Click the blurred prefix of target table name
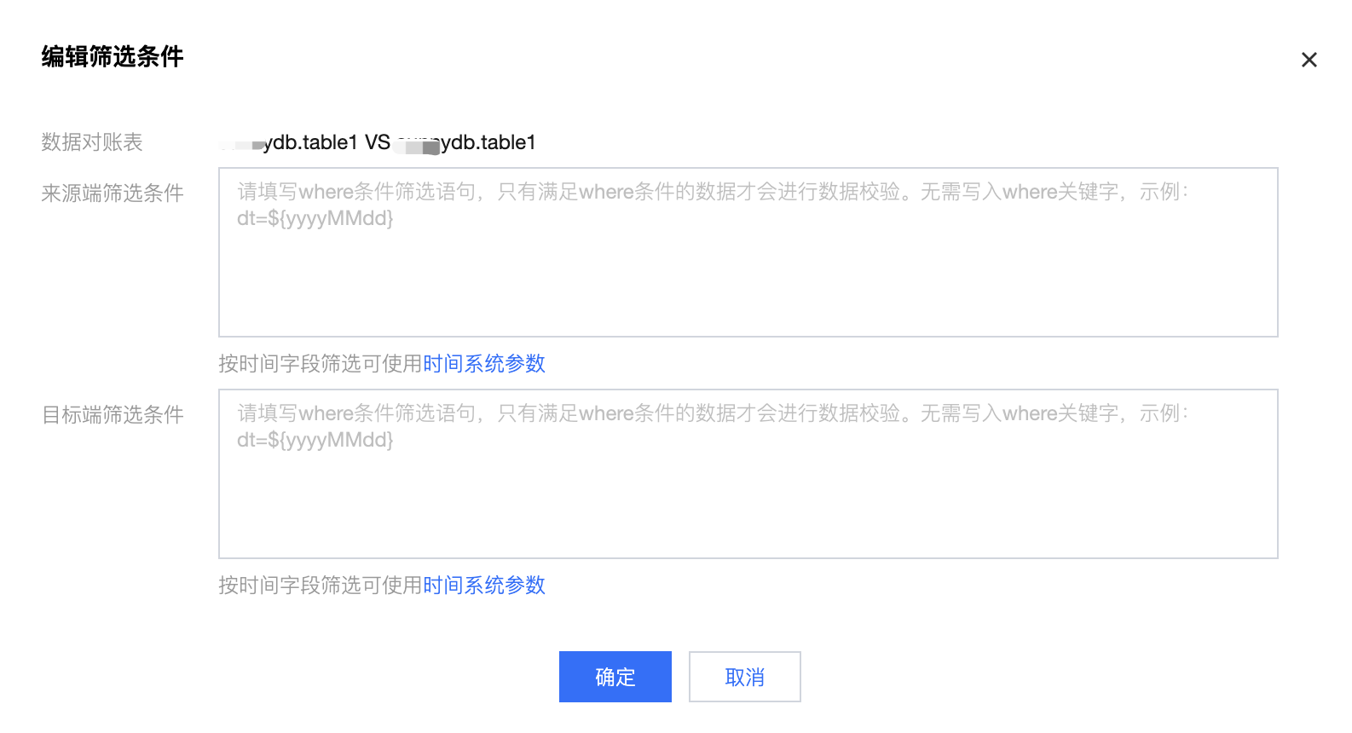1352x733 pixels. (419, 145)
